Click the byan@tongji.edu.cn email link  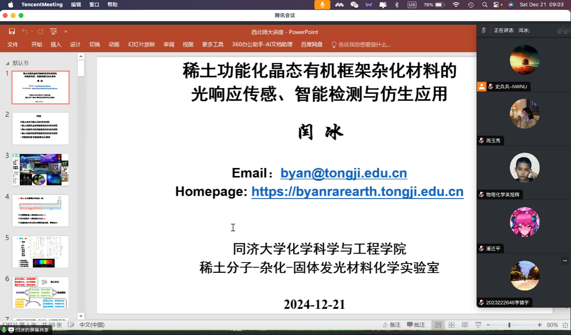[343, 173]
